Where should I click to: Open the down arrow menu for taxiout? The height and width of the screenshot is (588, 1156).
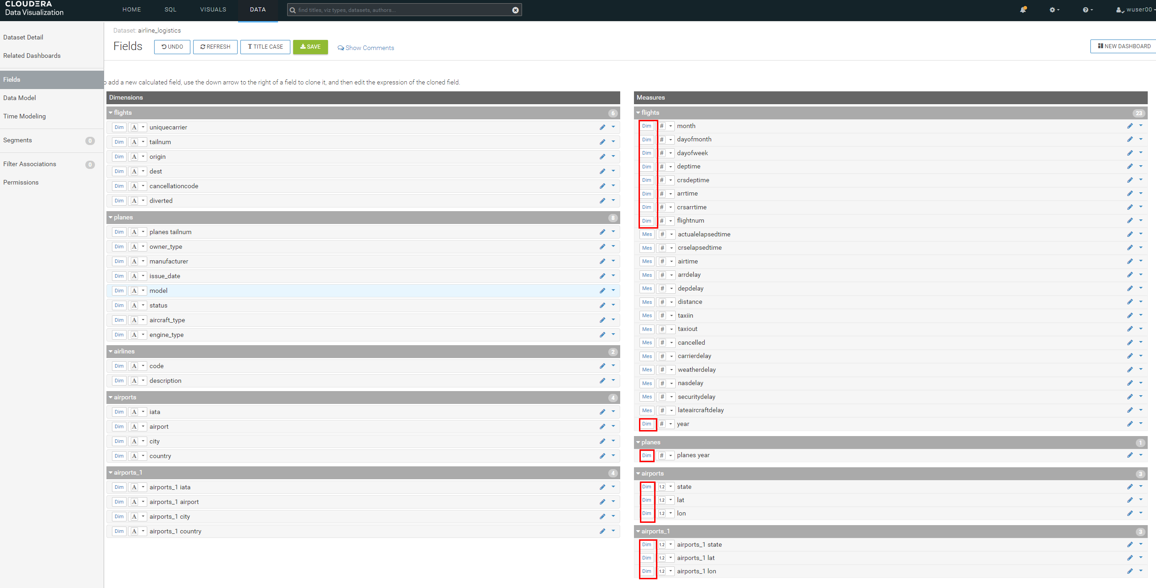tap(1141, 329)
